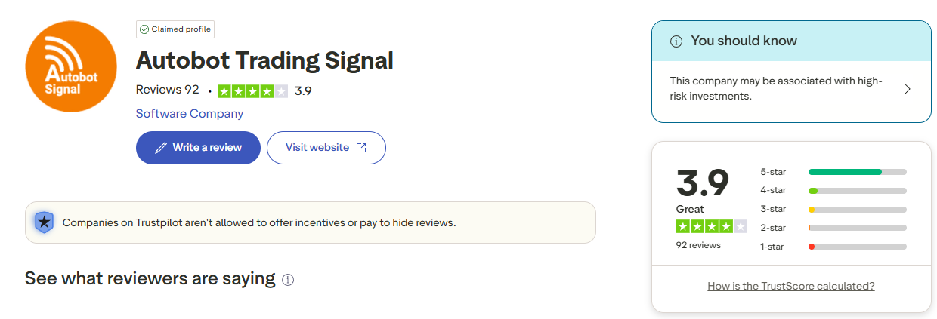
Task: Click the external link icon beside Visit website
Action: [x=361, y=148]
